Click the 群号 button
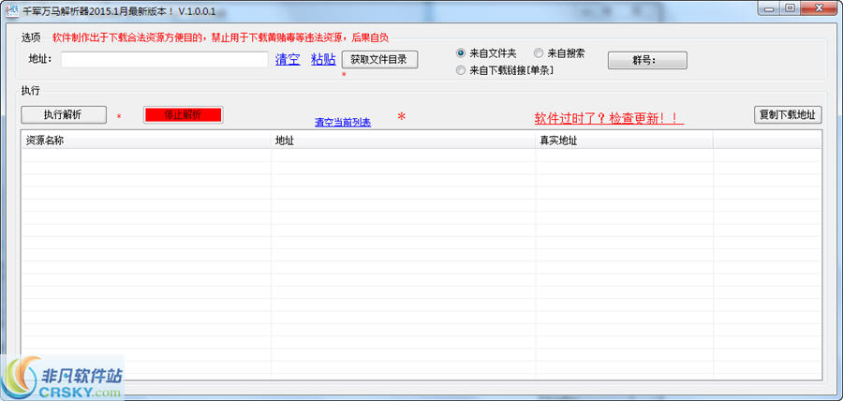The image size is (843, 401). pos(647,60)
